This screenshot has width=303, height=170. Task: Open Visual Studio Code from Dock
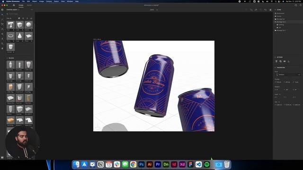point(198,164)
